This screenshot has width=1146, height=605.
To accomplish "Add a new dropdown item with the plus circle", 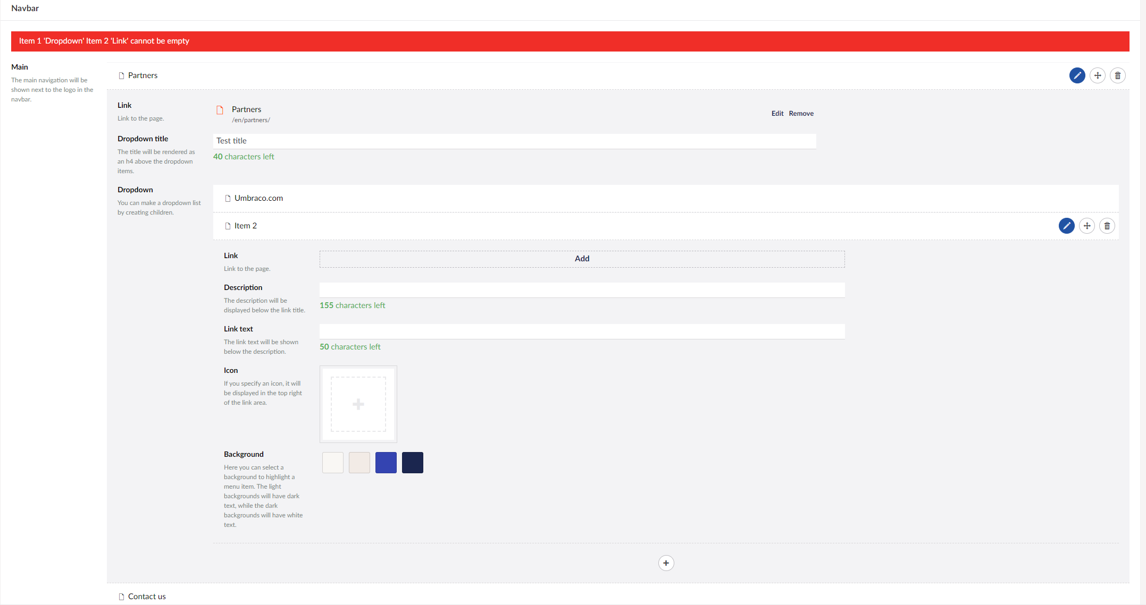I will 666,563.
